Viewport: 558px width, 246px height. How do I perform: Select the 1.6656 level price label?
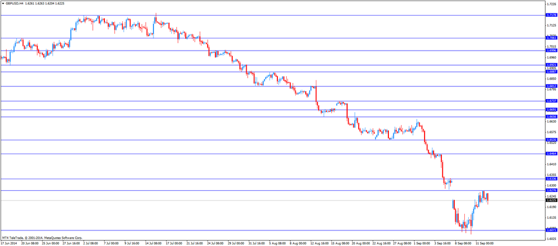coord(551,116)
